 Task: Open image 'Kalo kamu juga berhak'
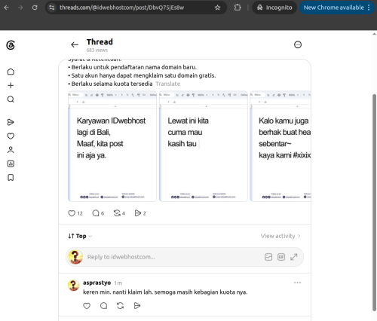tap(280, 146)
